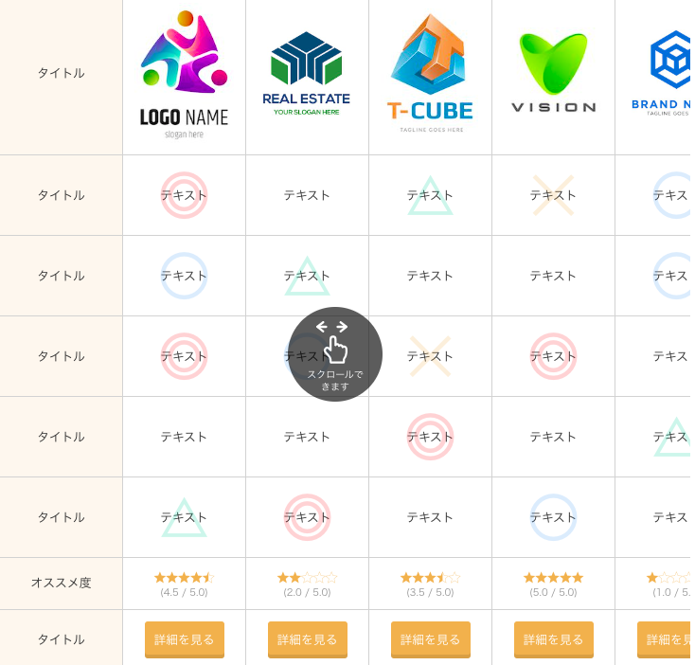Click the orange cross mark in VISION first row
The width and height of the screenshot is (695, 665).
point(553,195)
